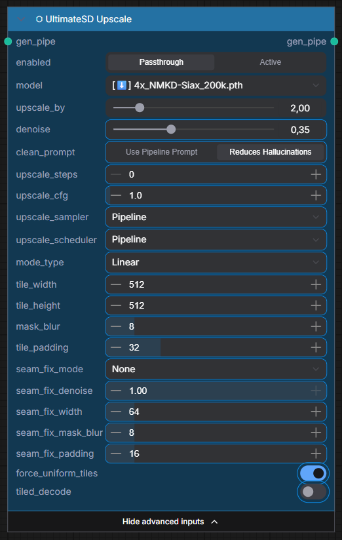Click the upscale_cfg value 1.0
The height and width of the screenshot is (540, 342).
click(136, 195)
